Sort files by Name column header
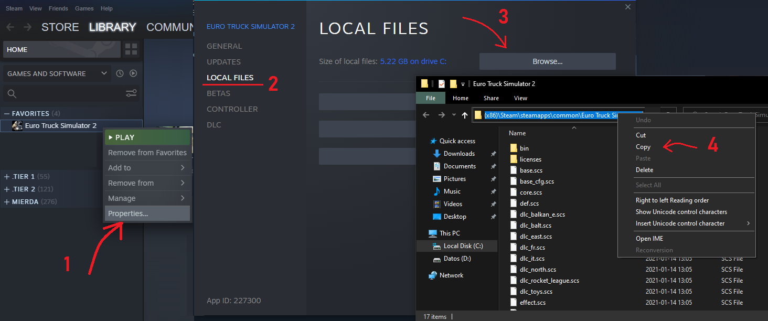768x321 pixels. tap(517, 133)
